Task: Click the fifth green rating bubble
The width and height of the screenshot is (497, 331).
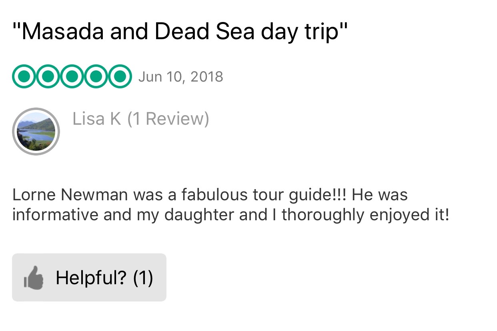Action: click(x=119, y=76)
